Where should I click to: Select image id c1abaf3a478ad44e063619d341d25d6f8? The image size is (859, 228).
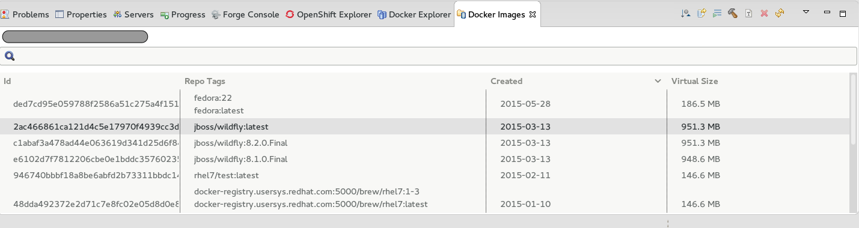click(x=96, y=143)
